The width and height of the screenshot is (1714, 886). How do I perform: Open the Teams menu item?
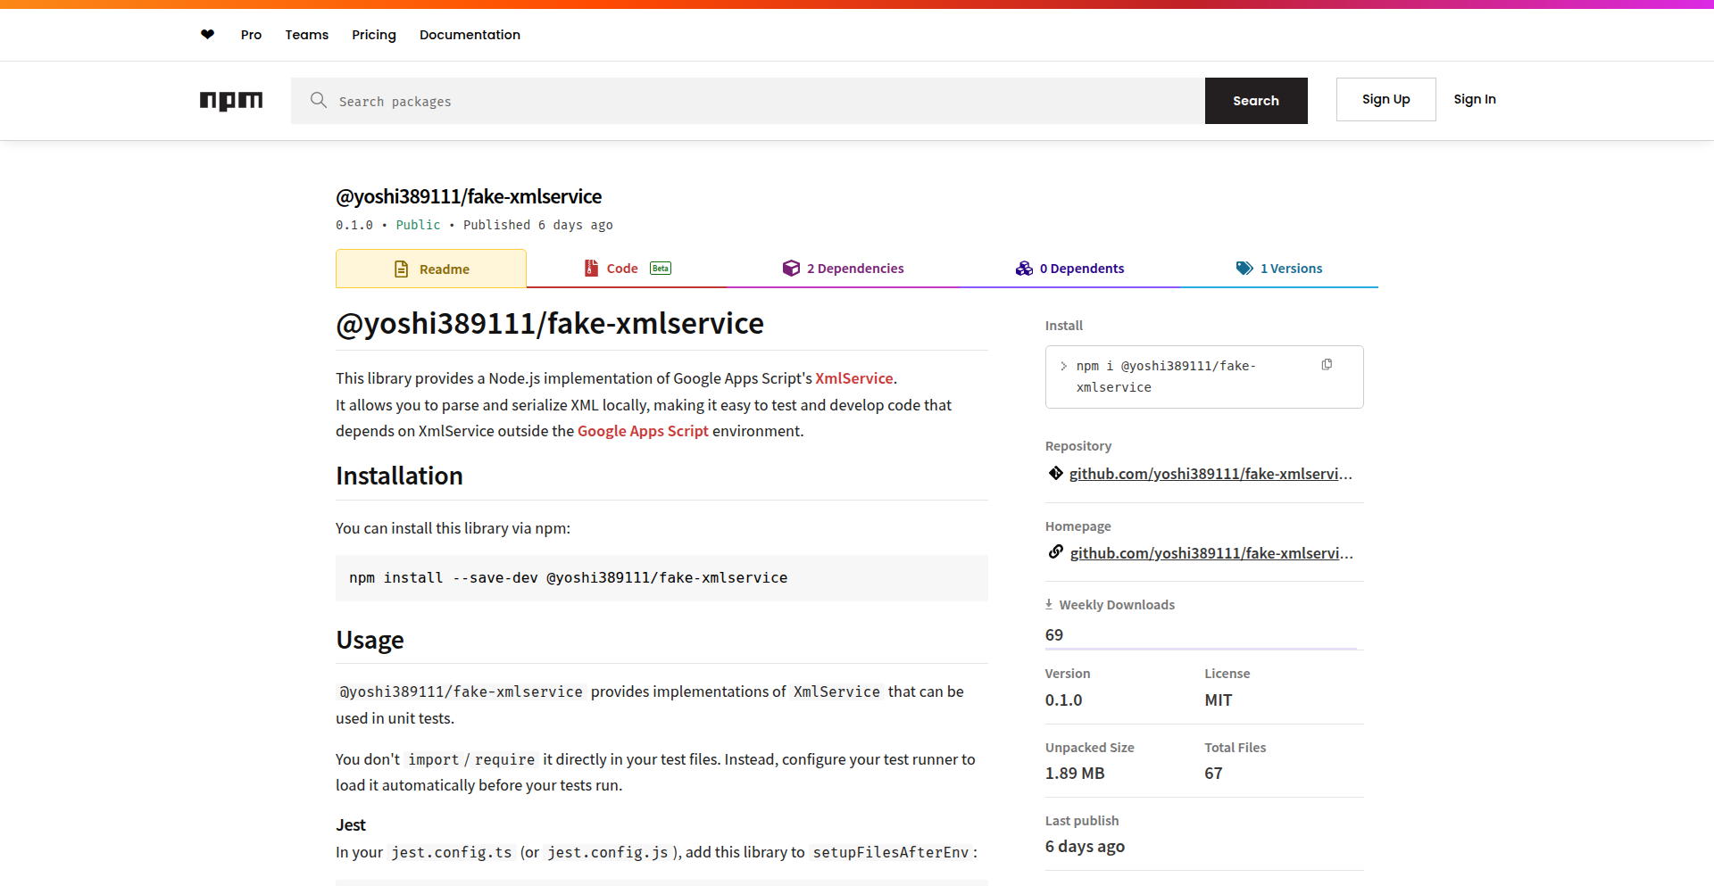click(x=307, y=35)
